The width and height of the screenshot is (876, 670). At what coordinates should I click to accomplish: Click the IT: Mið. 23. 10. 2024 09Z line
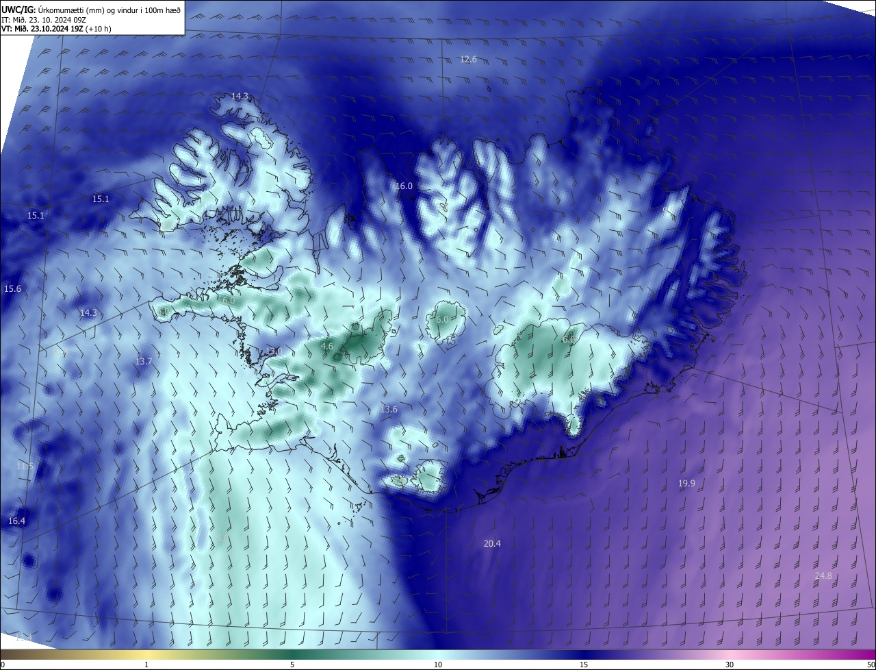click(x=44, y=20)
